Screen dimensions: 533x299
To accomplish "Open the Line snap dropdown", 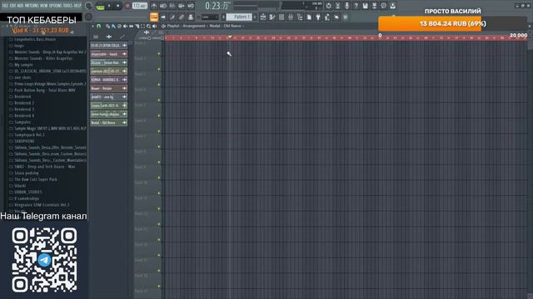I will [x=210, y=17].
